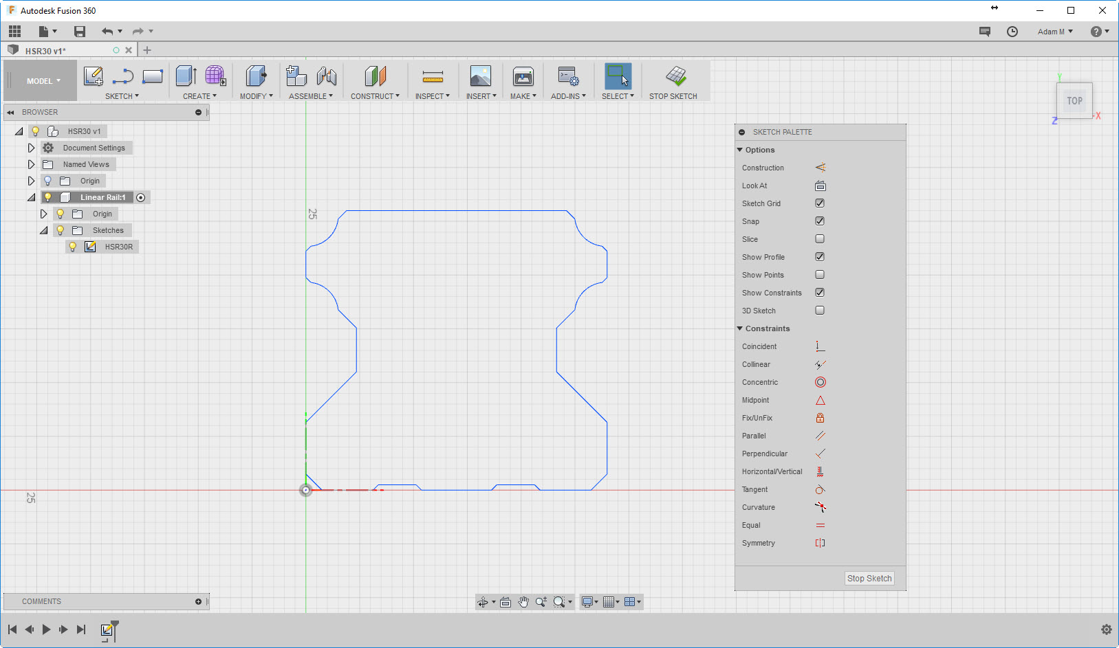1119x648 pixels.
Task: Apply the Concentric constraint icon
Action: [820, 382]
